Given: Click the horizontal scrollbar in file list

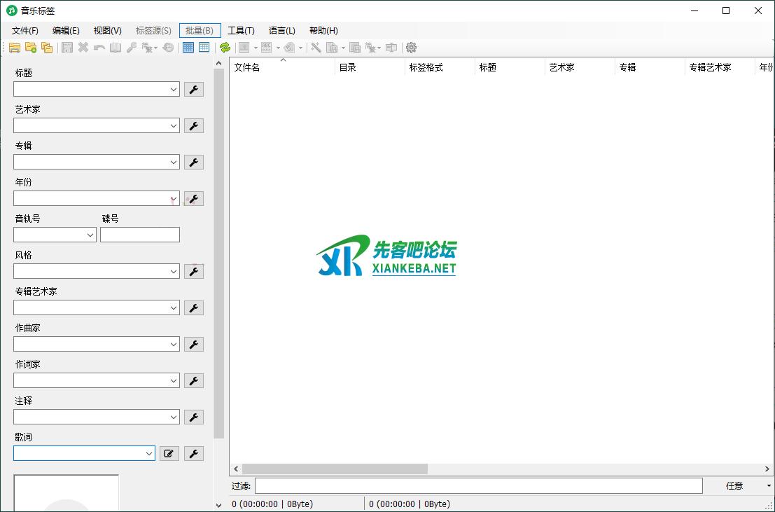Looking at the screenshot, I should point(335,469).
